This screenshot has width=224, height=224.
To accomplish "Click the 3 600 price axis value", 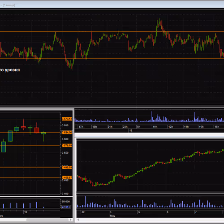I will (65, 139).
